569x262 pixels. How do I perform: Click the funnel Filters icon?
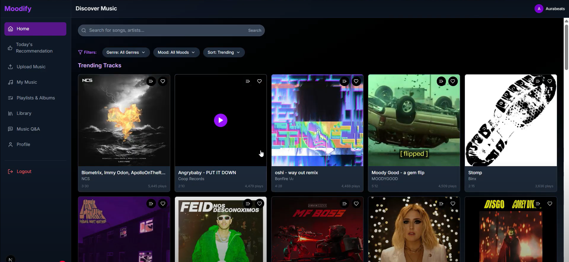(x=80, y=52)
